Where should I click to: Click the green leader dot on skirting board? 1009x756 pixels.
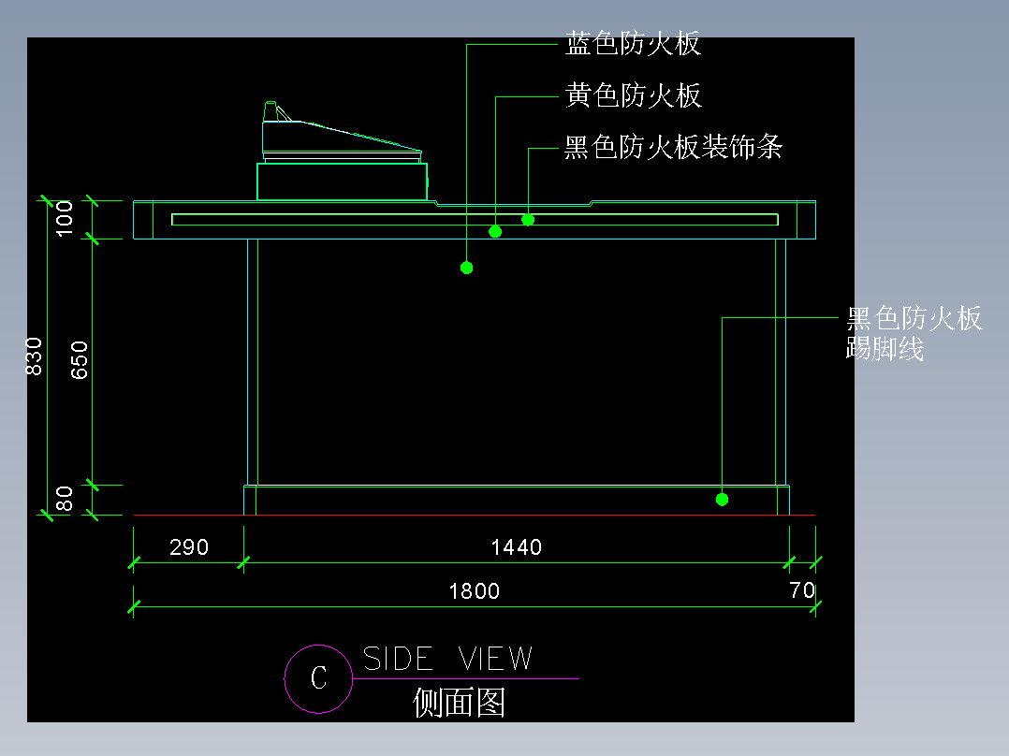722,500
